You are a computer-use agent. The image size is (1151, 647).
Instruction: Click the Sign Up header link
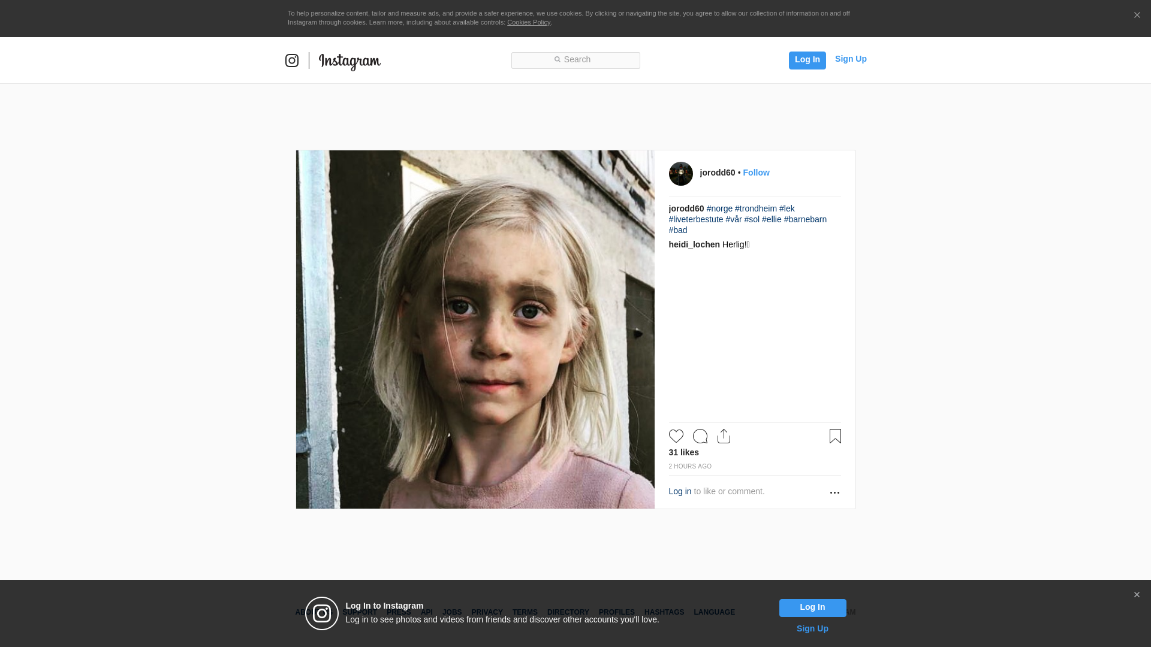pyautogui.click(x=850, y=59)
